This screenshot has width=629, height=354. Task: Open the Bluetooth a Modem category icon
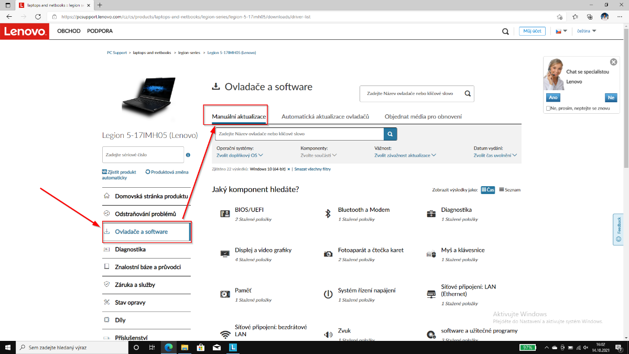pyautogui.click(x=328, y=213)
